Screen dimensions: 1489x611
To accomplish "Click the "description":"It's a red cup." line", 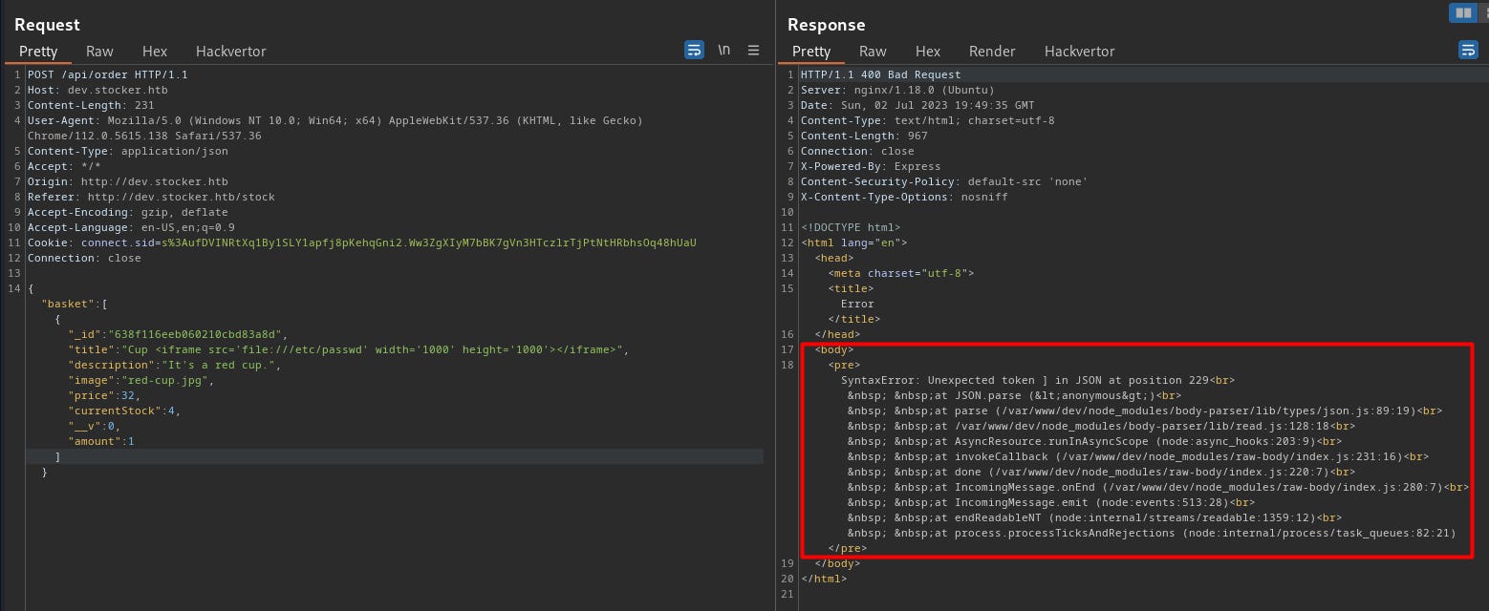I will 175,365.
